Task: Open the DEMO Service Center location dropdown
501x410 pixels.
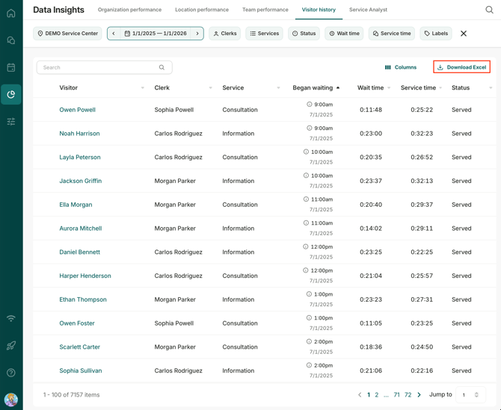Action: click(x=68, y=34)
